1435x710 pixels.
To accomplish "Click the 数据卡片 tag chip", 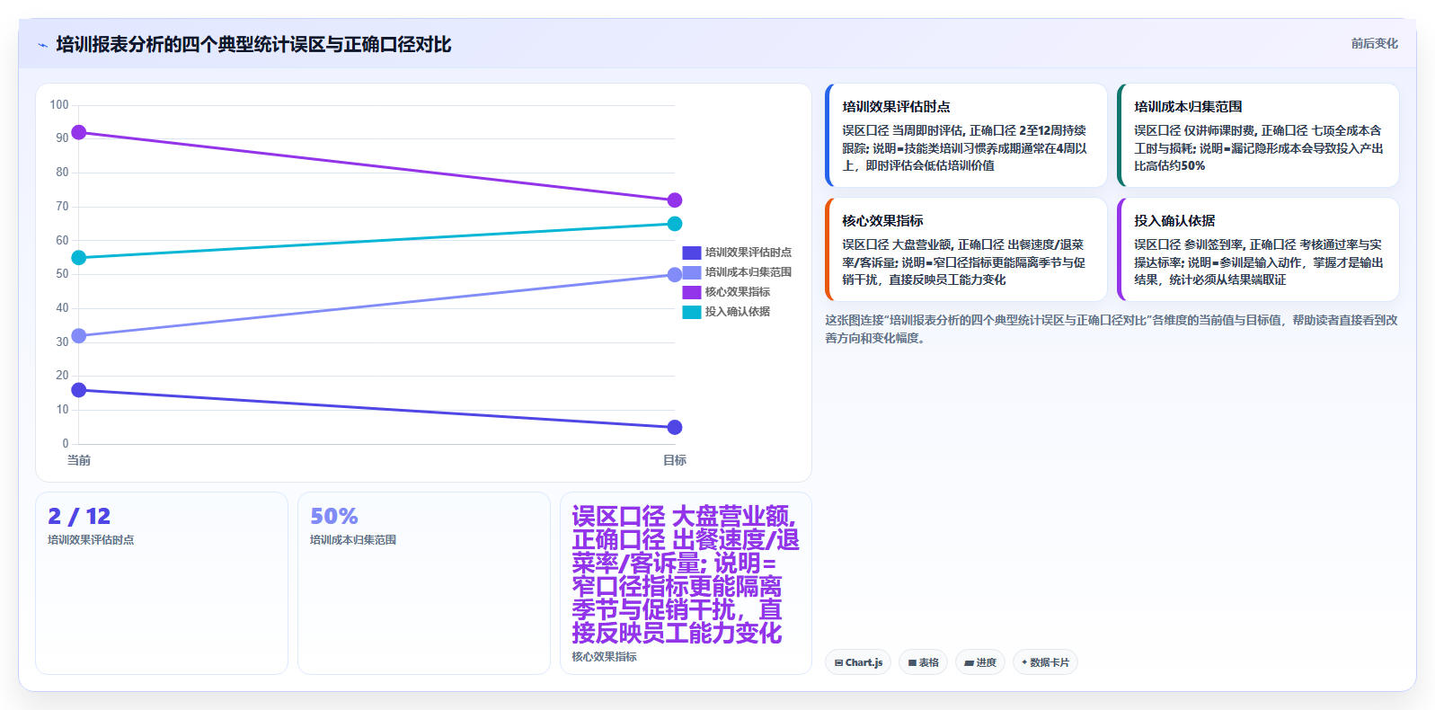I will click(1045, 662).
